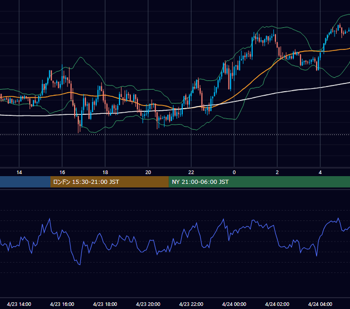
Task: Click the 20 hour axis label
Action: click(148, 173)
